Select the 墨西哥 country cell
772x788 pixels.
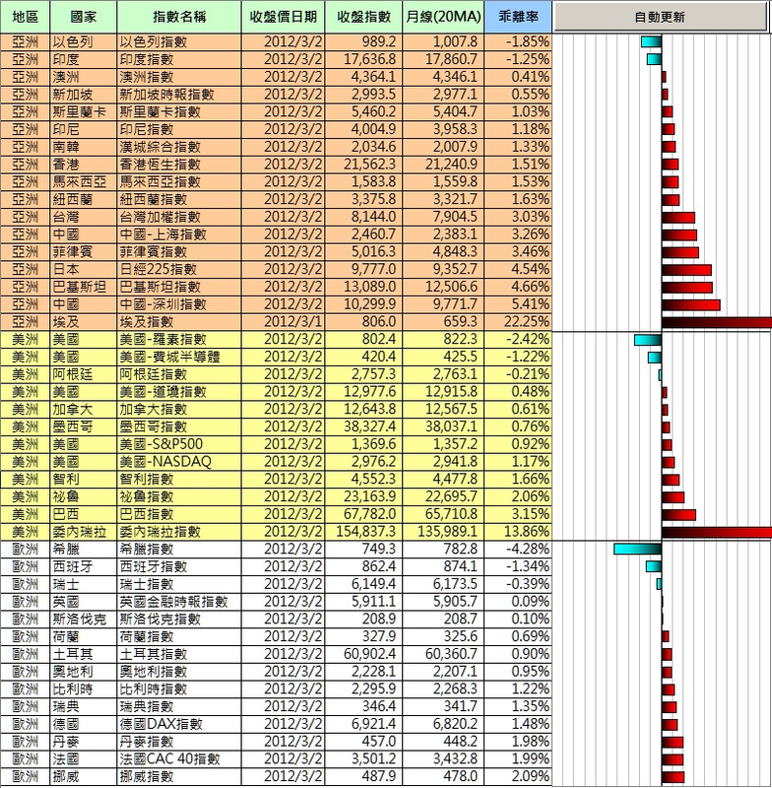coord(84,427)
